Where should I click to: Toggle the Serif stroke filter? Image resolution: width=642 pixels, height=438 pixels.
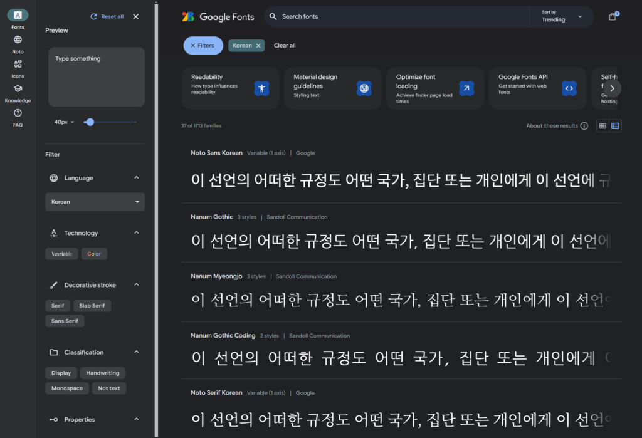58,306
